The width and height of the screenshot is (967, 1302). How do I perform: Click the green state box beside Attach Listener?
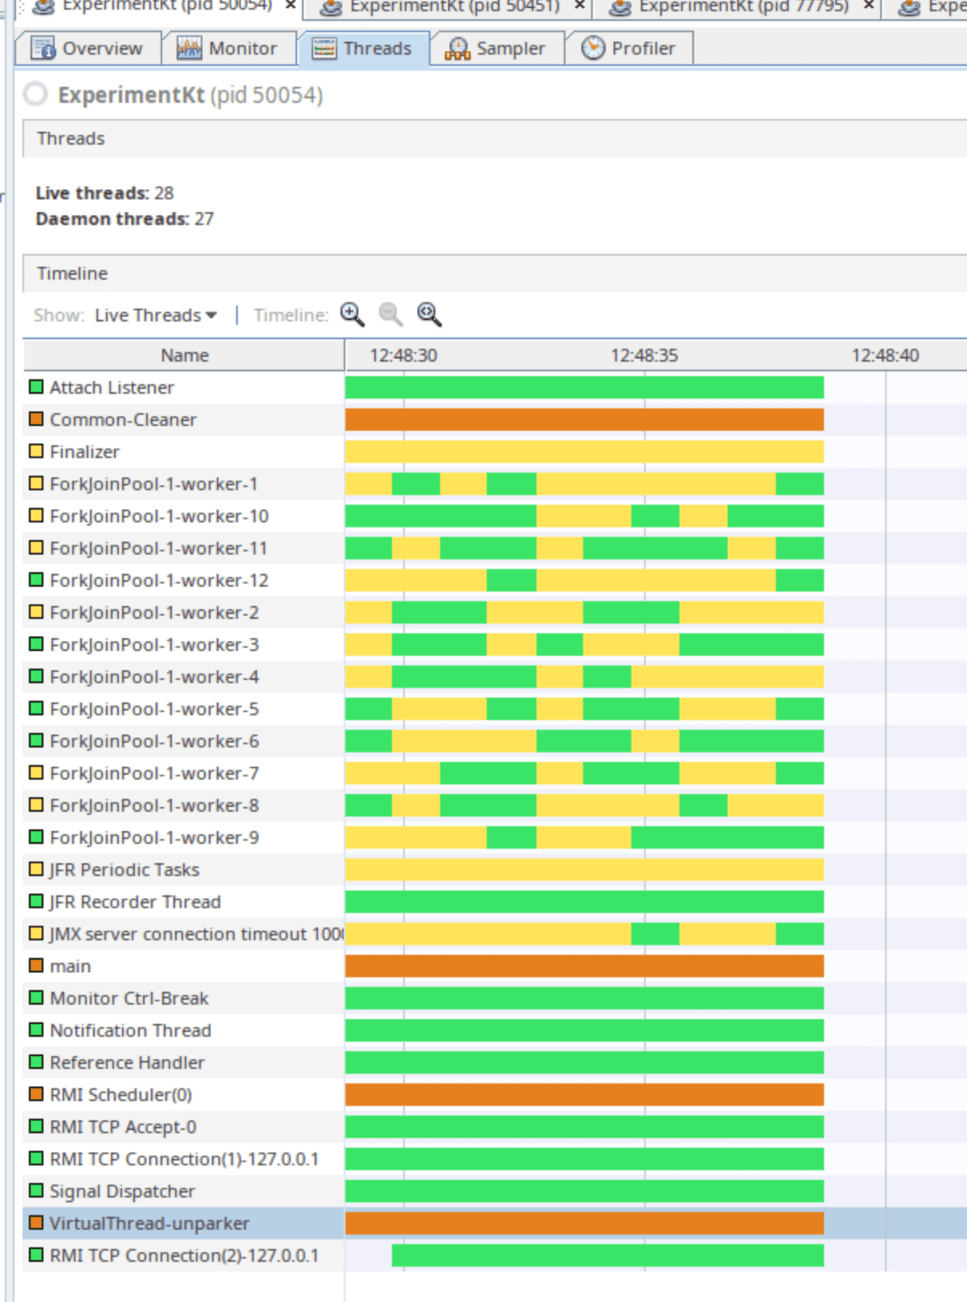click(36, 387)
